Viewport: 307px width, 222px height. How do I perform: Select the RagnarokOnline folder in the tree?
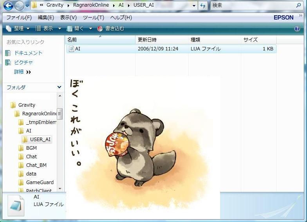pos(35,113)
